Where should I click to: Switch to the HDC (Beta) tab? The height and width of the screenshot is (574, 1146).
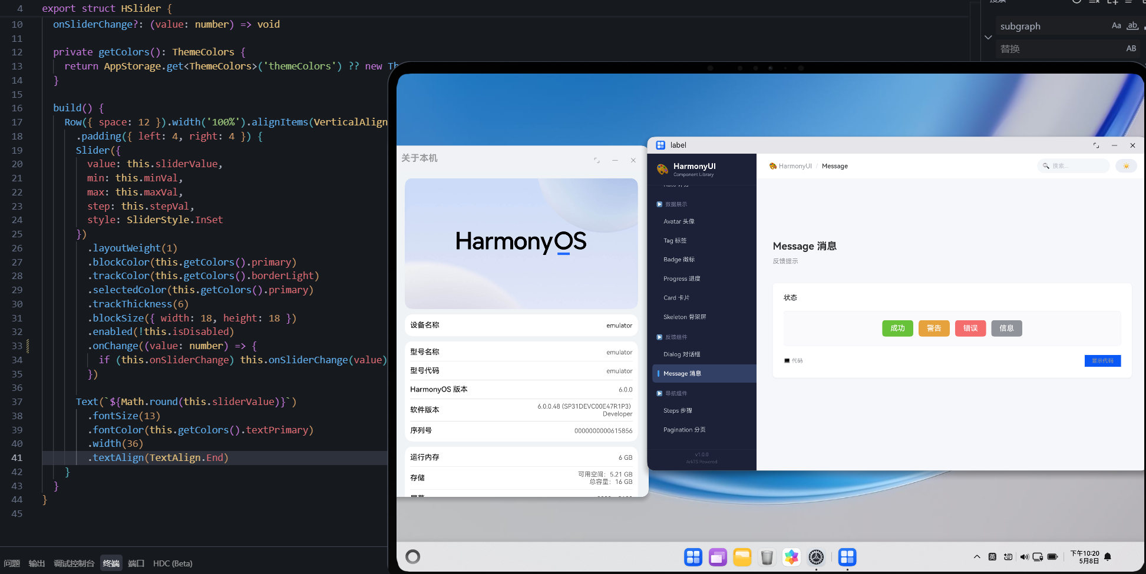[x=173, y=563]
